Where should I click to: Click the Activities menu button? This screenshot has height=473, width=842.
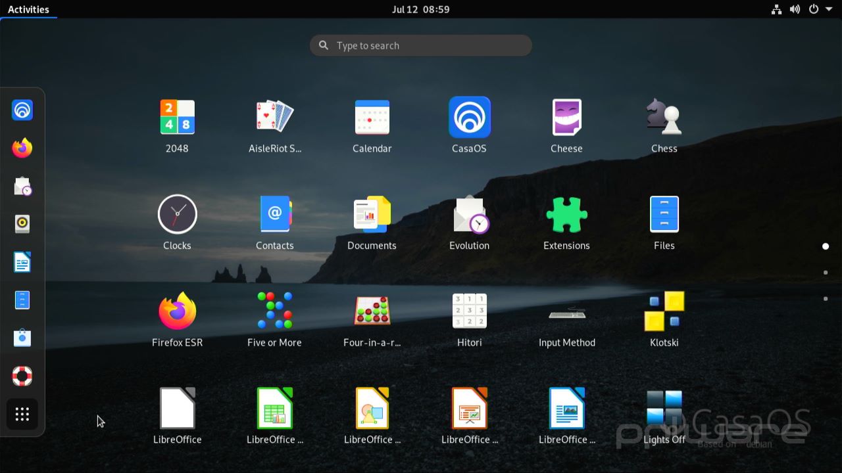[28, 9]
